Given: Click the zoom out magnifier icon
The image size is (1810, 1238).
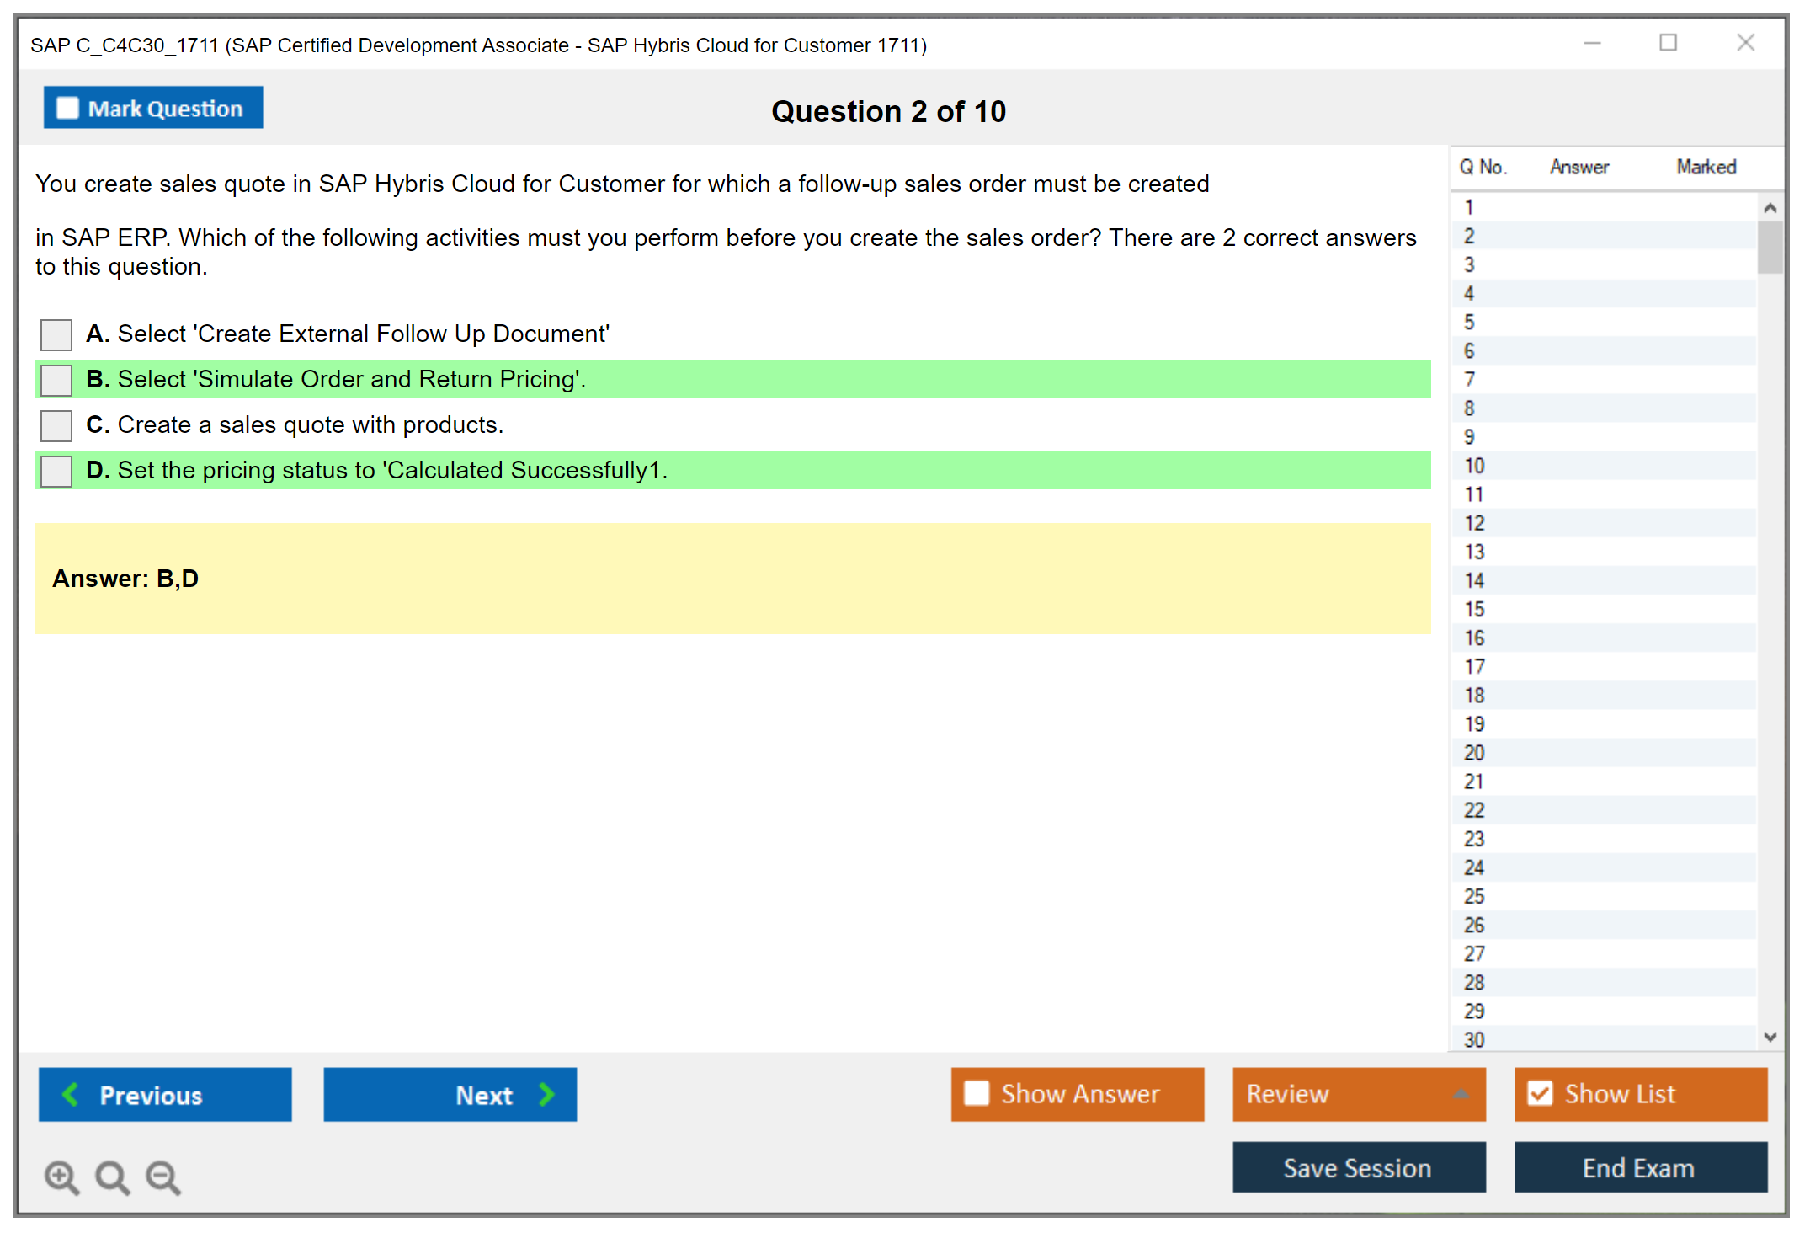Looking at the screenshot, I should pyautogui.click(x=163, y=1177).
